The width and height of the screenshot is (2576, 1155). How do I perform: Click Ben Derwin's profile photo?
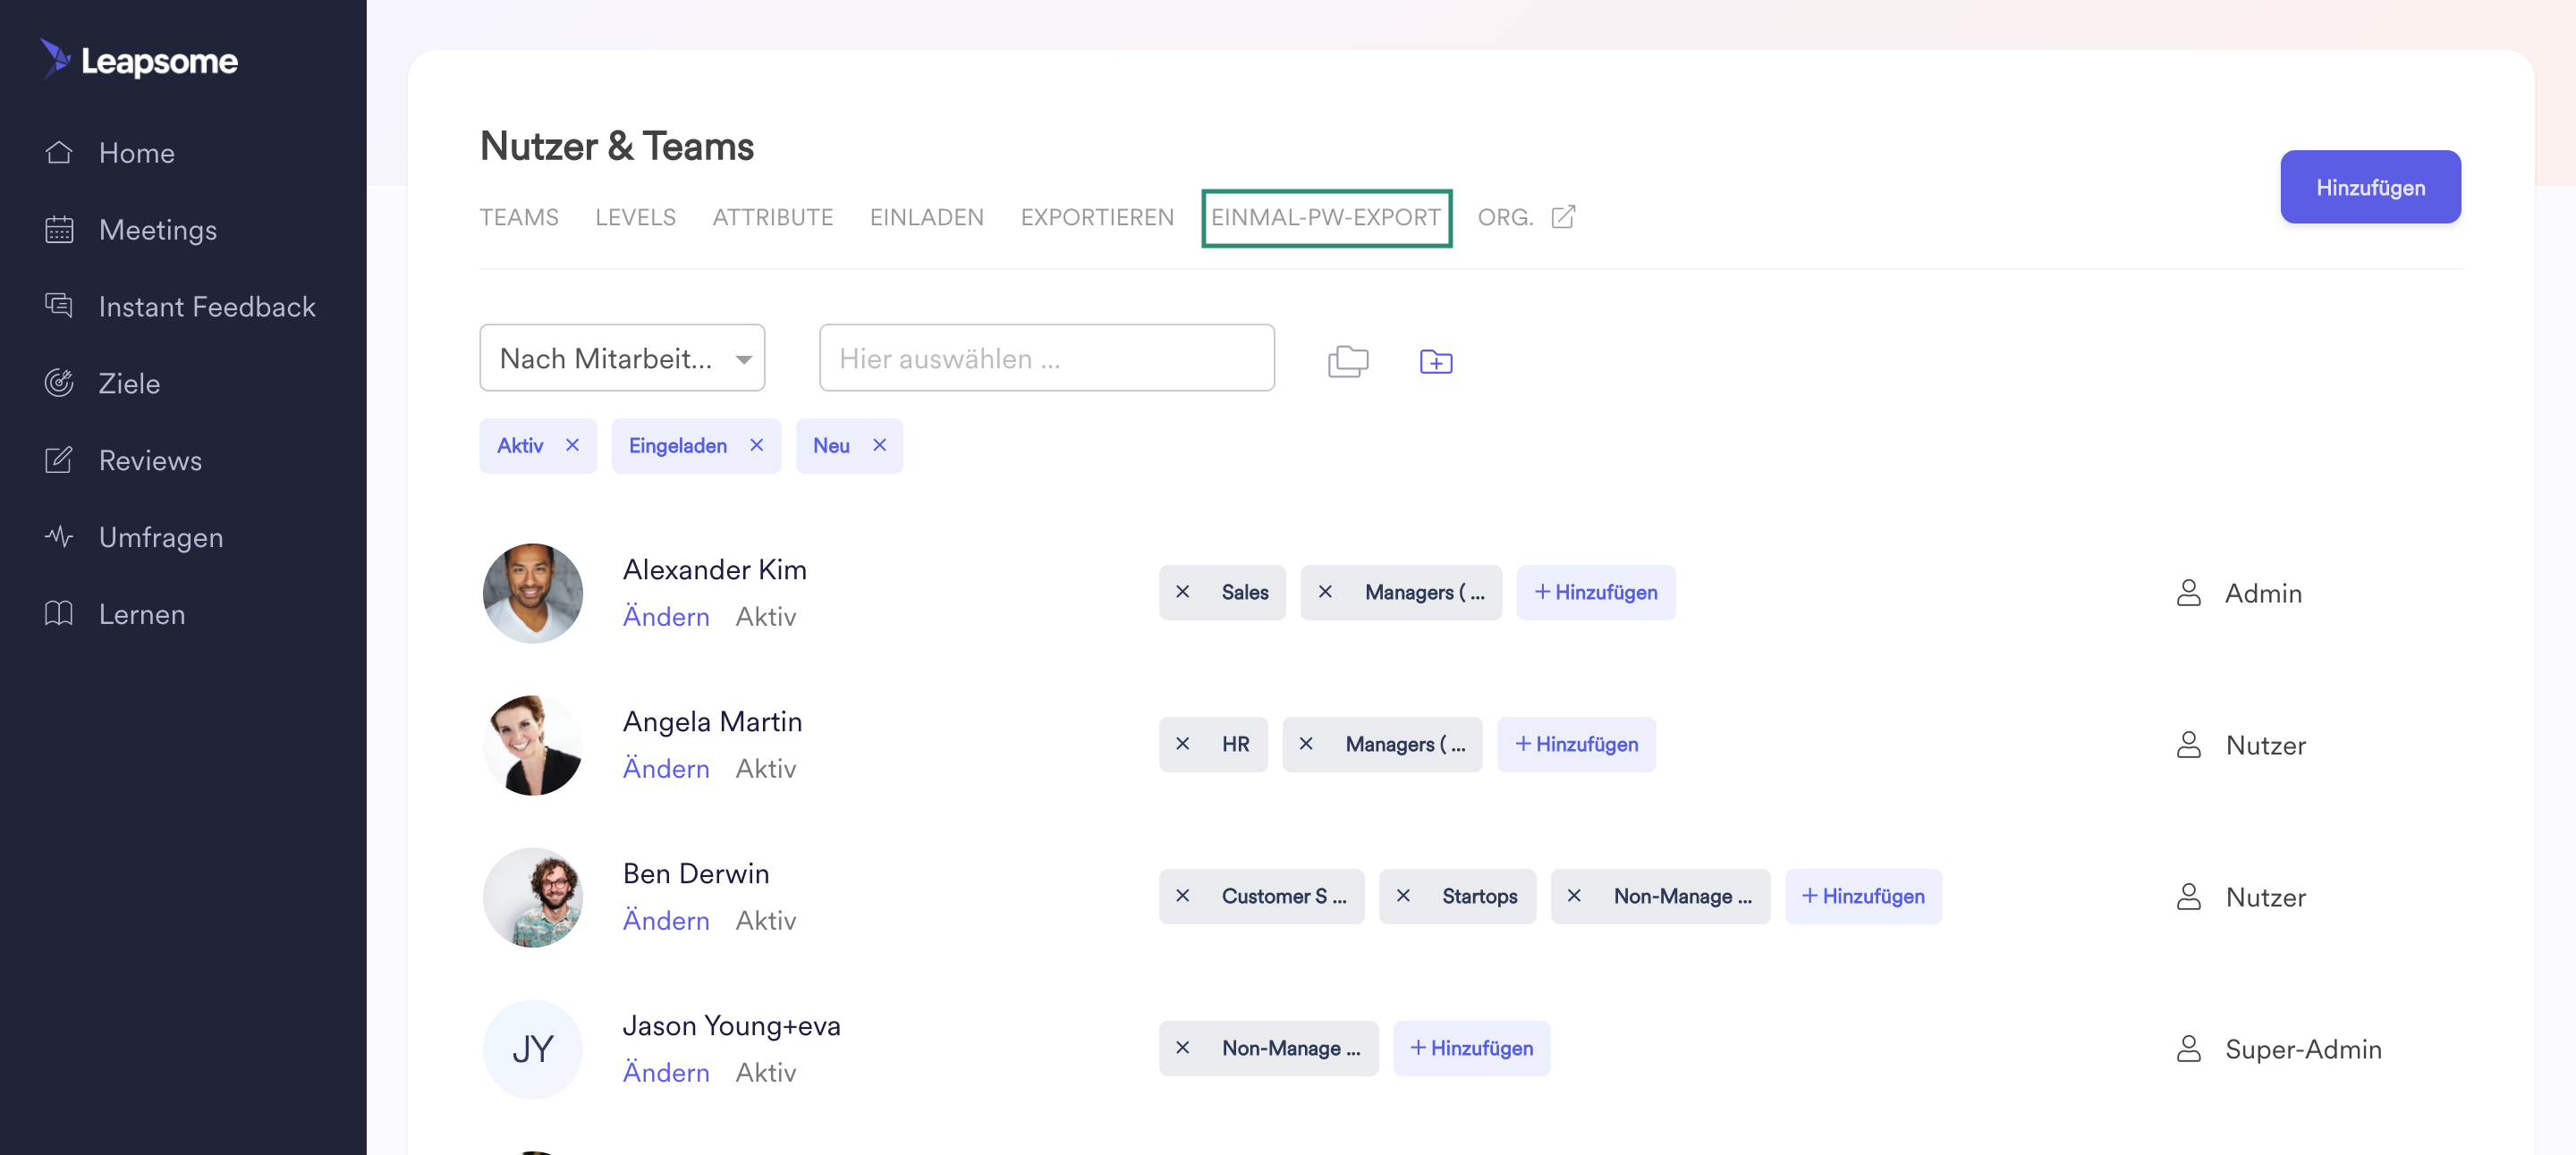(533, 898)
